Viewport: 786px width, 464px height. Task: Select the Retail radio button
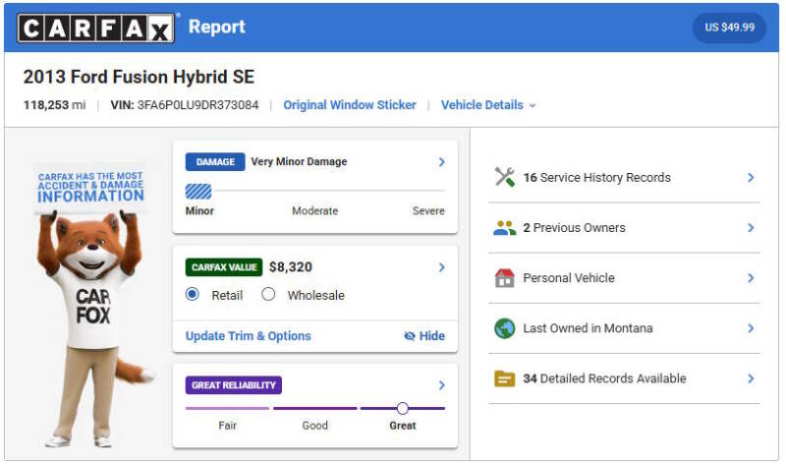[192, 294]
